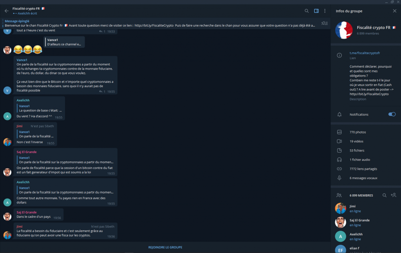Click Rejoindre le groupe button
Image resolution: width=401 pixels, height=253 pixels.
[165, 247]
